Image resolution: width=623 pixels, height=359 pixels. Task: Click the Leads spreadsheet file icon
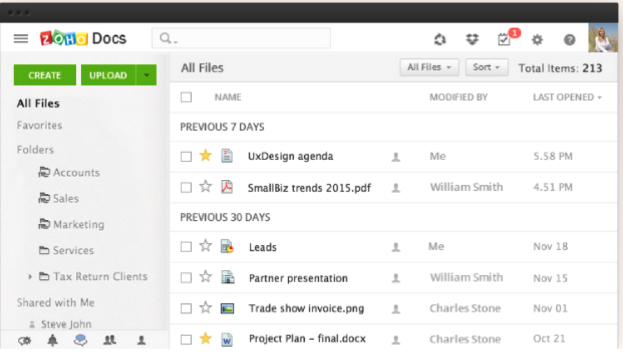(x=227, y=246)
